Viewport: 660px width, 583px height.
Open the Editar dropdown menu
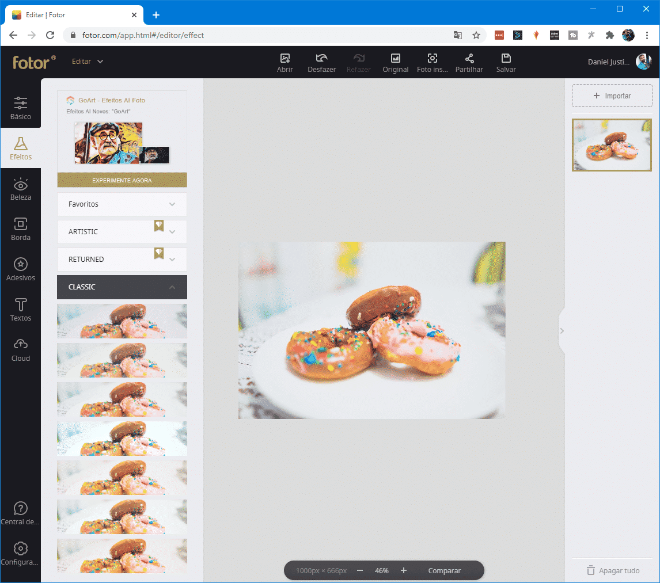coord(87,62)
